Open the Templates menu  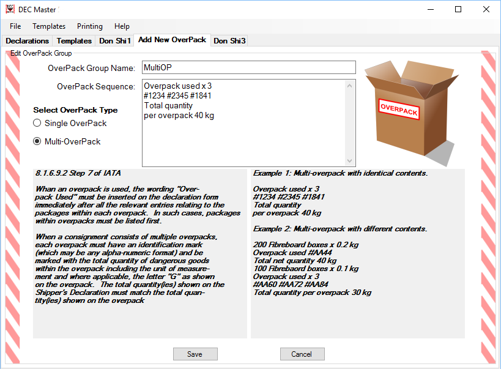click(49, 26)
